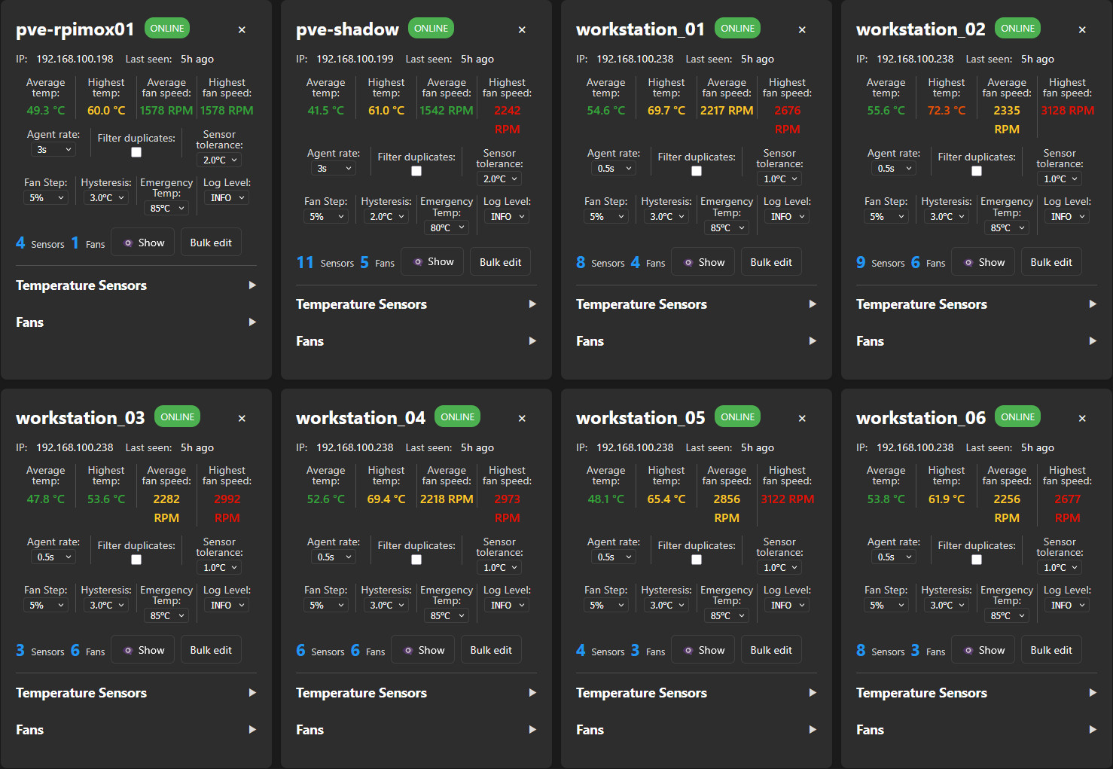Screen dimensions: 1113x769
Task: Open Bulk edit for workstation_01
Action: coord(771,262)
